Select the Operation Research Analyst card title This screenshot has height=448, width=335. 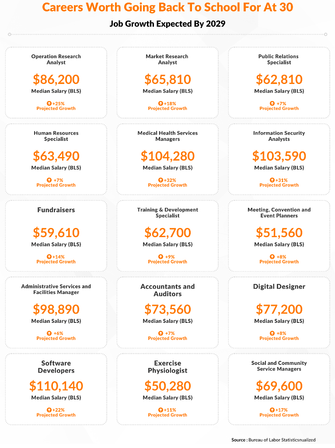click(x=56, y=59)
